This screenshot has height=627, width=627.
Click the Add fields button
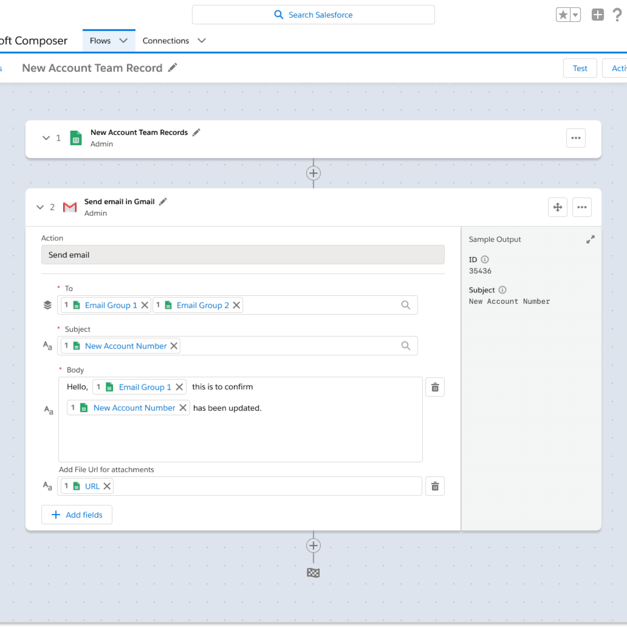pyautogui.click(x=77, y=515)
